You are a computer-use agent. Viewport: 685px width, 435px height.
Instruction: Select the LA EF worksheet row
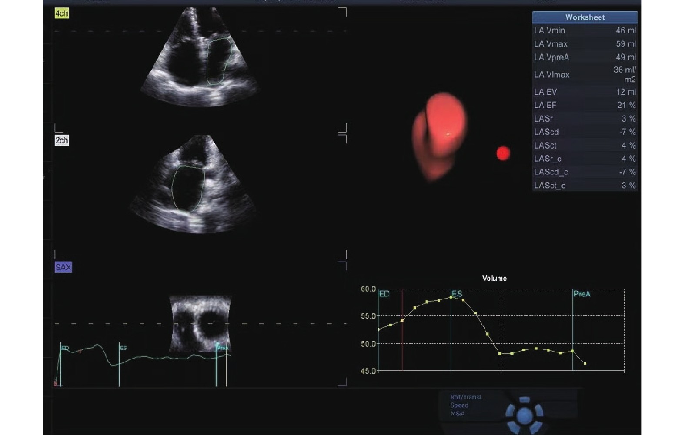coord(585,105)
